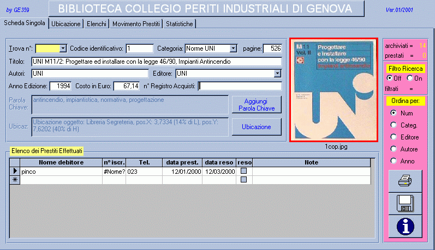The height and width of the screenshot is (250, 435).
Task: Click the yellow Ordina per: label
Action: pos(406,101)
